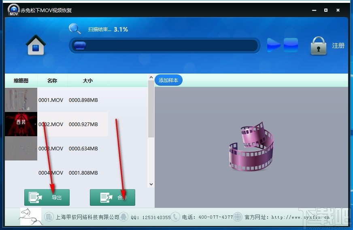Select file name 0002.MOV
The width and height of the screenshot is (353, 230).
click(51, 124)
